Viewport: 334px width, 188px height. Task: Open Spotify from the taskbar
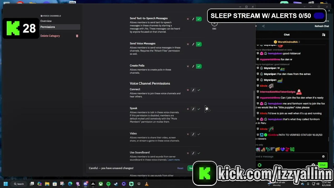108,184
